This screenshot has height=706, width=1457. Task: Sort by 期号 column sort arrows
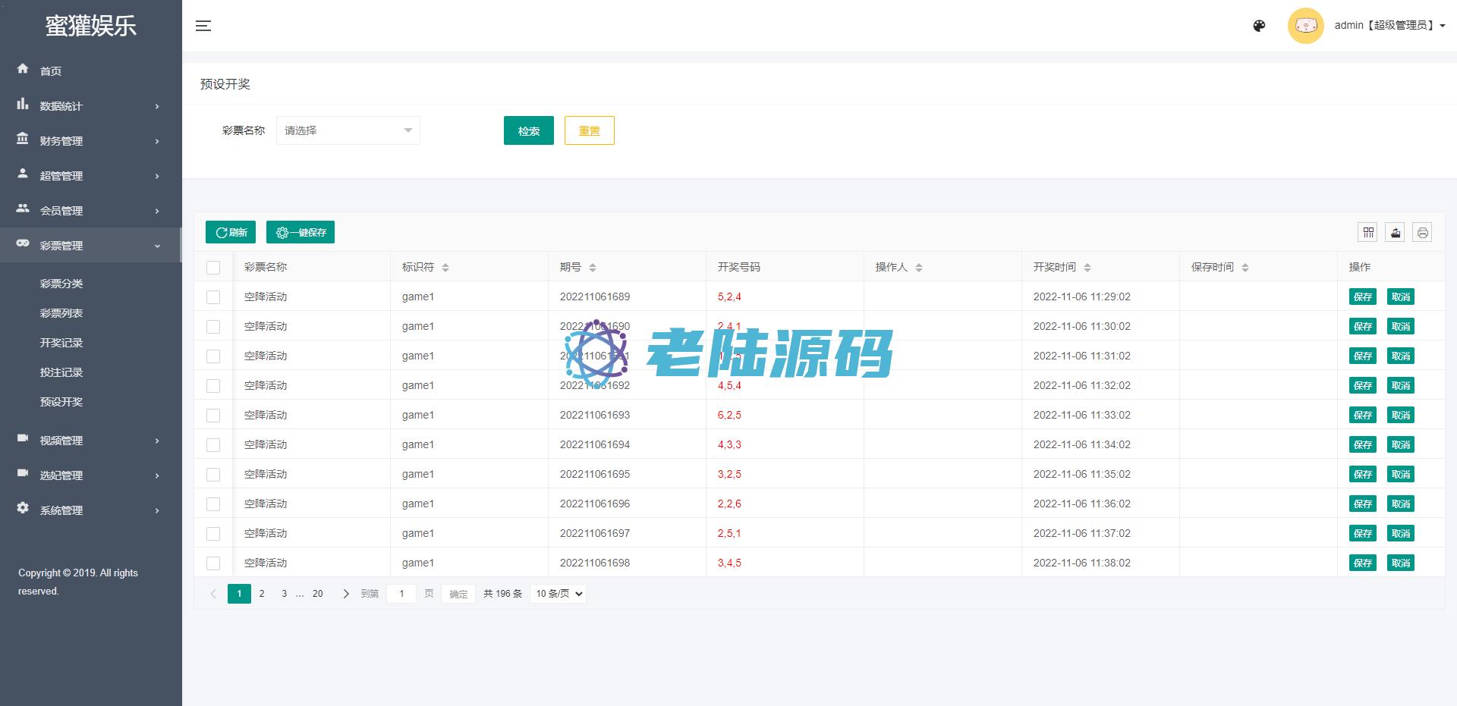593,268
